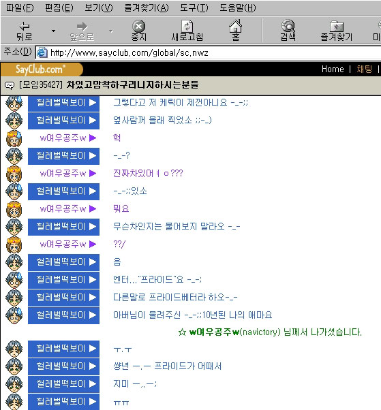This screenshot has width=381, height=410.
Task: Expand the forward button history dropdown arrow
Action: coord(111,31)
